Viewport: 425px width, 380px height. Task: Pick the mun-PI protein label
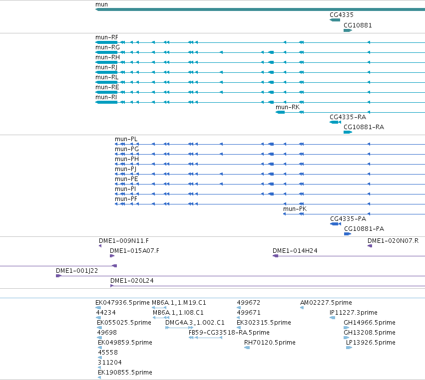[x=125, y=189]
